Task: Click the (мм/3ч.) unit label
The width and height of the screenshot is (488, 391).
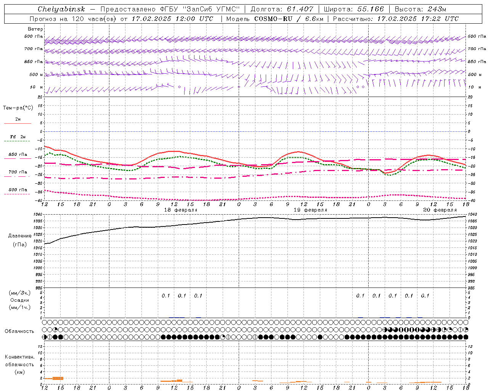Action: pyautogui.click(x=20, y=293)
